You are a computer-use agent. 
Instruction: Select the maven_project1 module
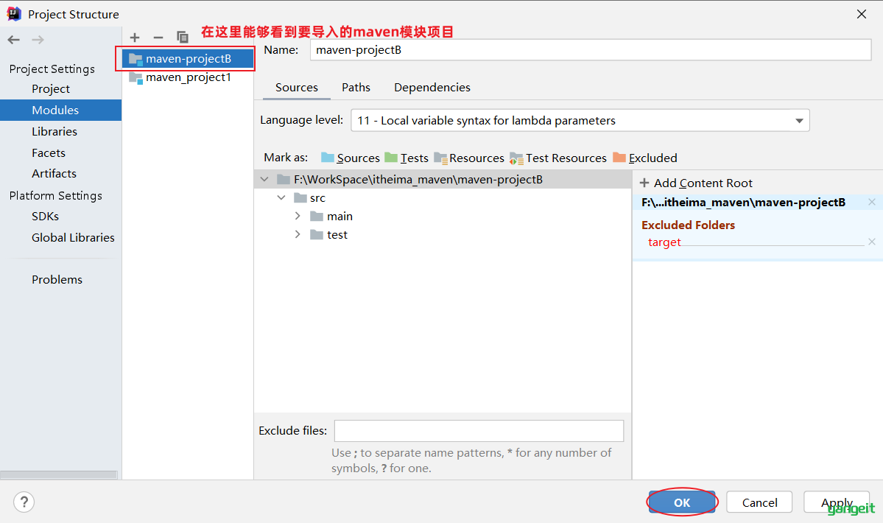pos(188,77)
